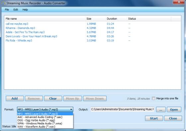186x131 pixels.
Task: Click the Move Down button
Action: click(95, 98)
